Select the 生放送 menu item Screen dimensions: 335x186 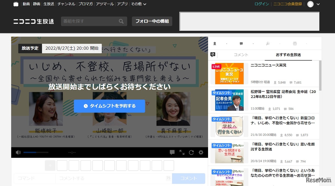[x=49, y=4]
